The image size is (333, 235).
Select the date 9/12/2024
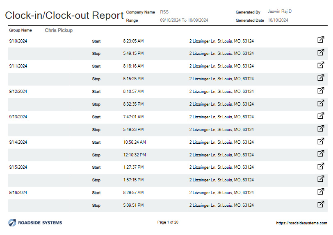(x=18, y=91)
